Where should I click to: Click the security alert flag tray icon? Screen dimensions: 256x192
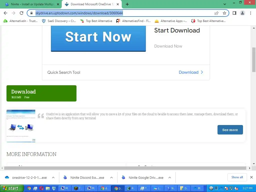point(226,188)
